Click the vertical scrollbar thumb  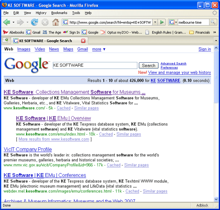pyautogui.click(x=216, y=77)
